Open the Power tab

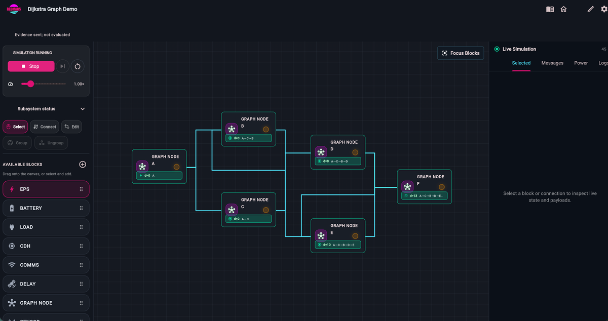coord(581,63)
